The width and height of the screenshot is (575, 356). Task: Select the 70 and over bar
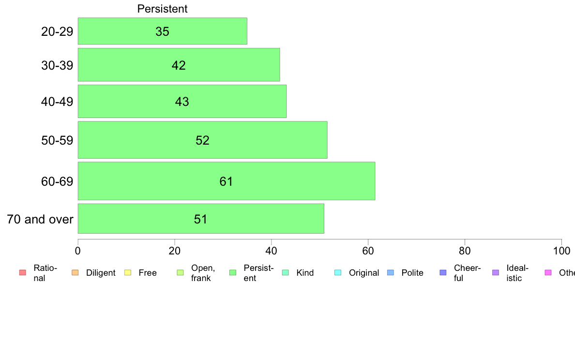coord(200,219)
